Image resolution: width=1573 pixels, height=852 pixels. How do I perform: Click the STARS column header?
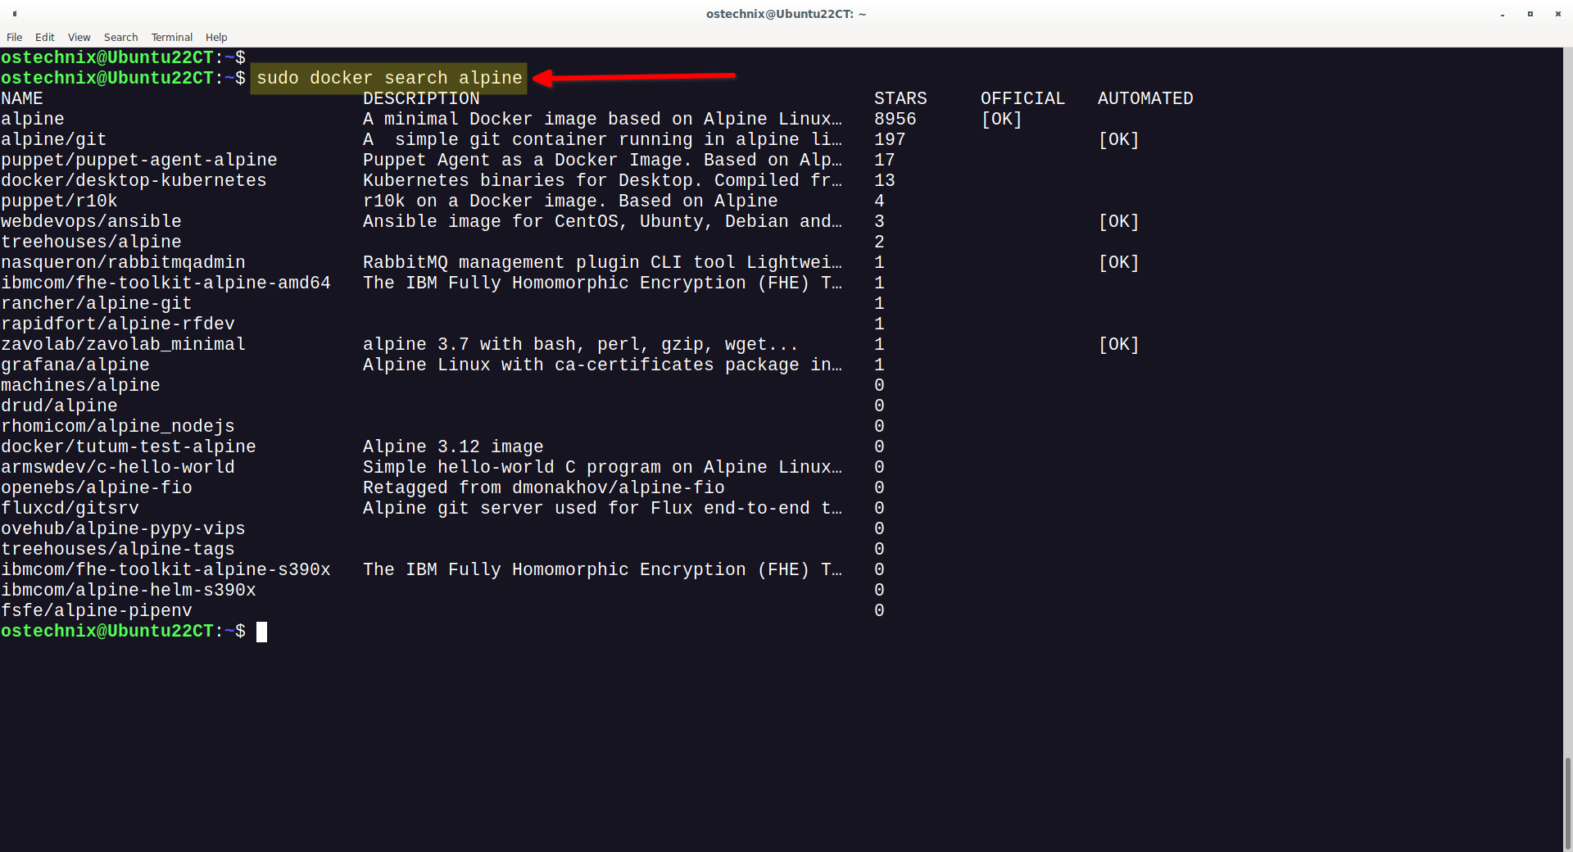900,97
